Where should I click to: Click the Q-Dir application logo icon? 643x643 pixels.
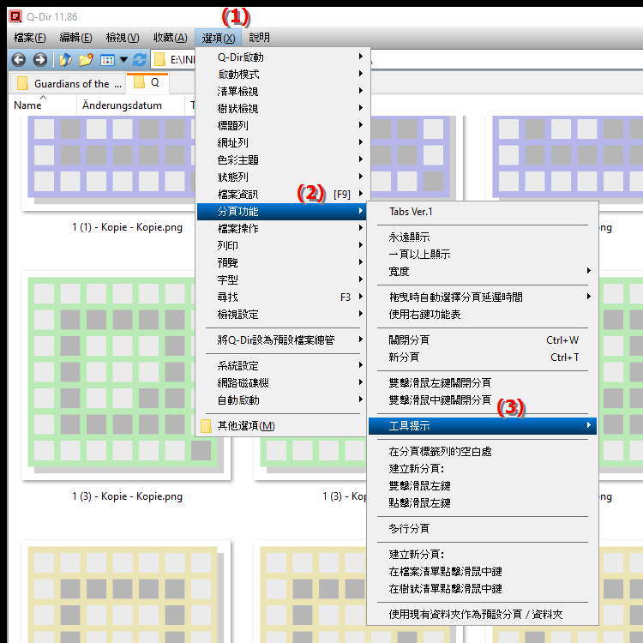[x=15, y=16]
